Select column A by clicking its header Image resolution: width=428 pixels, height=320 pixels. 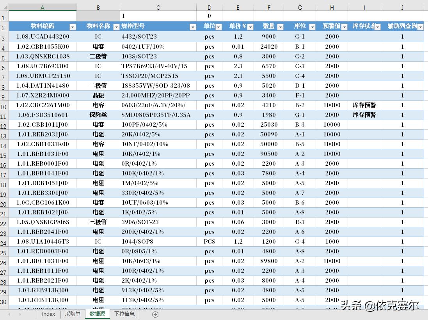(x=42, y=7)
